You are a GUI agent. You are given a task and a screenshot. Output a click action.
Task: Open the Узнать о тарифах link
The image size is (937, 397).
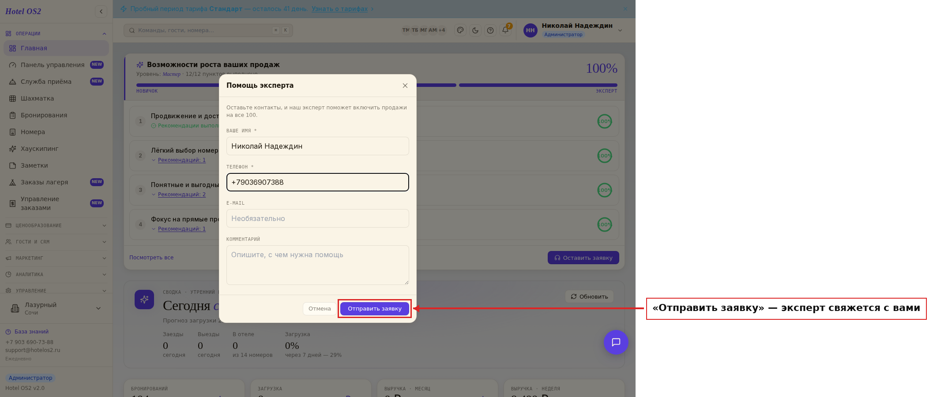pyautogui.click(x=339, y=9)
